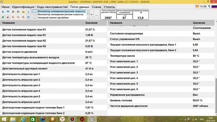Select Статус управления VIS row
This screenshot has width=217, height=122.
161,39
